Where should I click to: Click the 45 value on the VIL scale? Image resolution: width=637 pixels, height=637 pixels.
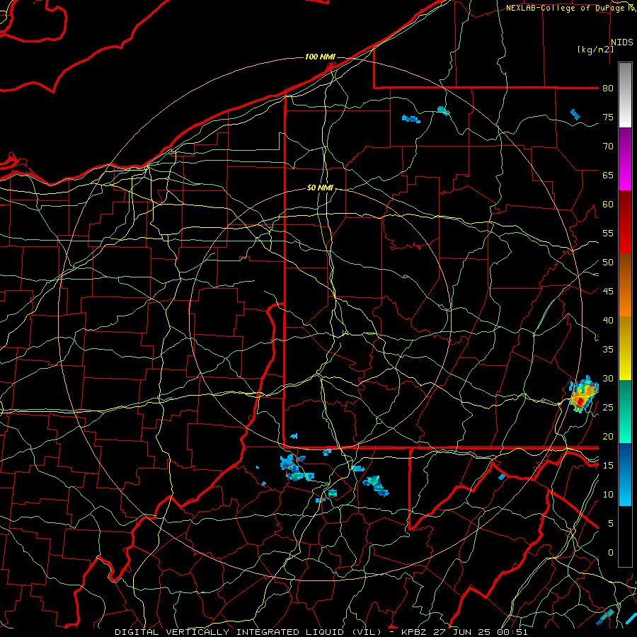pos(608,292)
